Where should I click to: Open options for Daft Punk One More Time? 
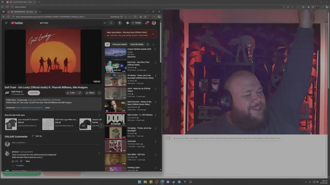[x=155, y=62]
